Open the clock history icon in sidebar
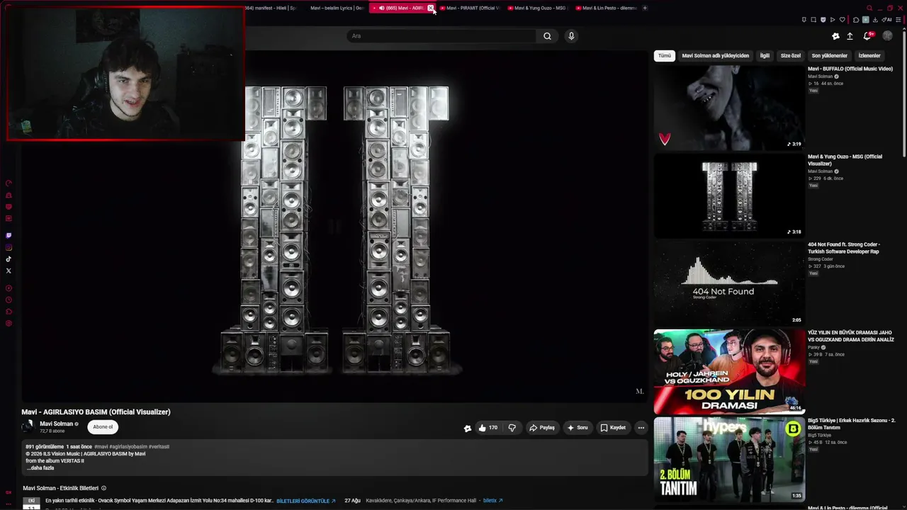 tap(9, 300)
